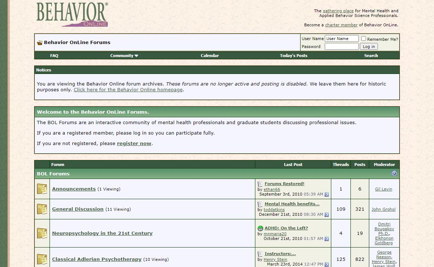Open Today's Posts from navigation bar
Screen dimensions: 434x267
(293, 56)
